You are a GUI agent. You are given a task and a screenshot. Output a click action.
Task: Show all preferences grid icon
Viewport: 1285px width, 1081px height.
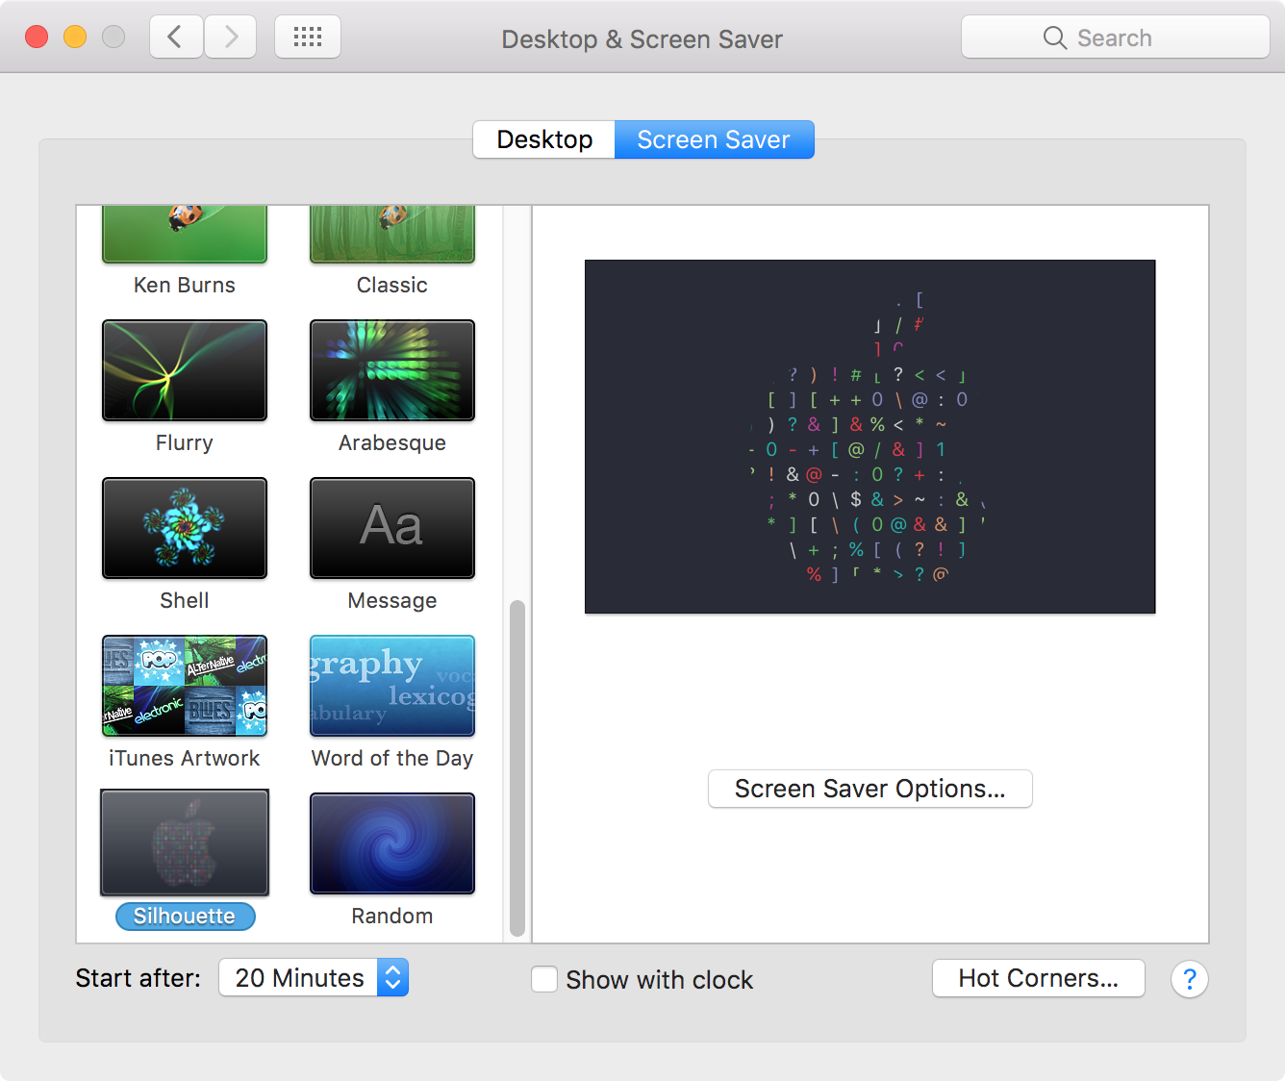click(x=308, y=38)
